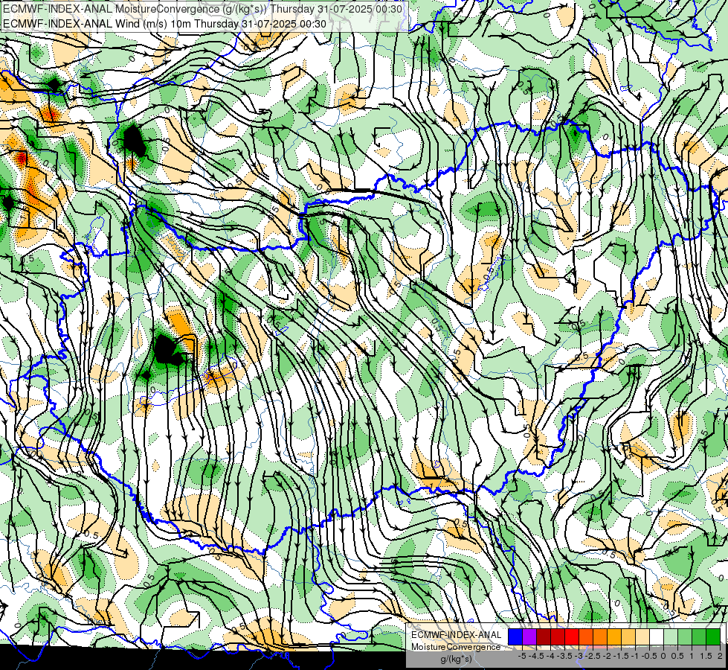Click the legend tick value '-5'
This screenshot has height=670, width=728.
pos(522,656)
